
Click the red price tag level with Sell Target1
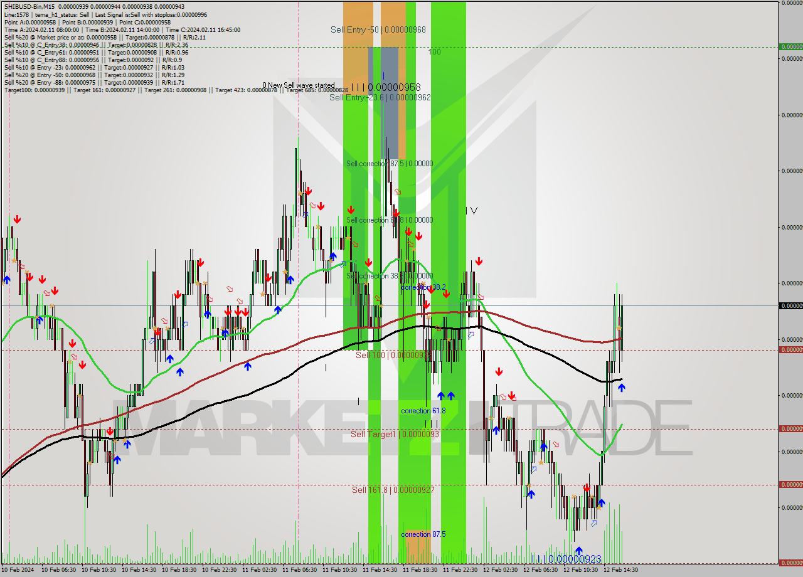[790, 429]
